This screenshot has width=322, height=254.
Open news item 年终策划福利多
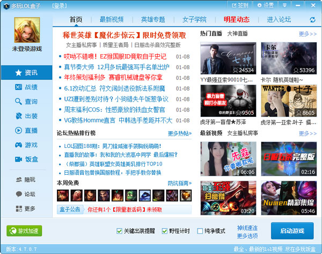pyautogui.click(x=113, y=78)
